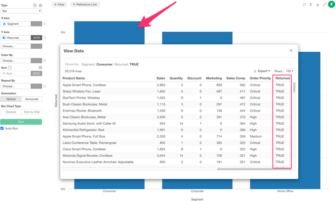This screenshot has width=335, height=201.
Task: Select row StarTech Printer, Wireless
Action: tap(177, 97)
